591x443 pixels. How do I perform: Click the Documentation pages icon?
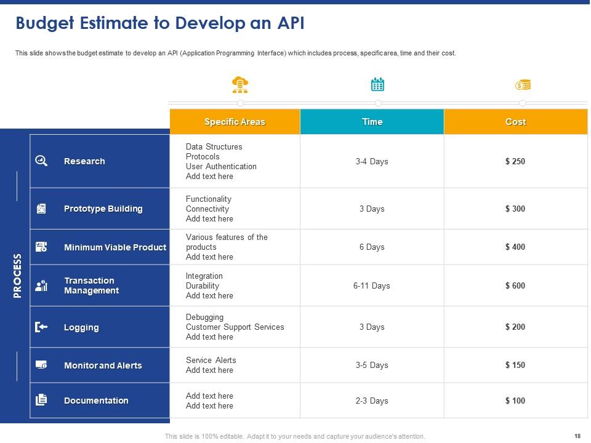tap(41, 399)
